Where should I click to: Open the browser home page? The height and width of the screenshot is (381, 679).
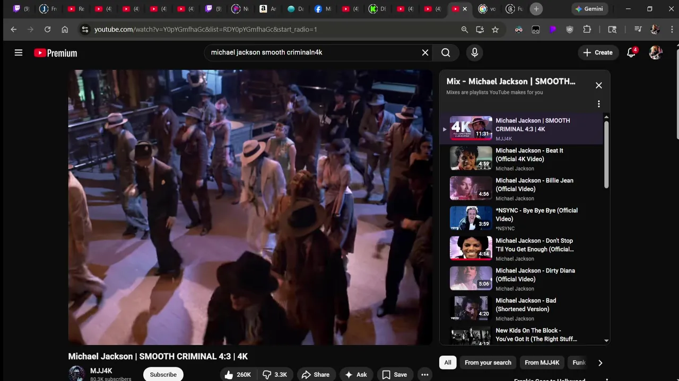point(65,30)
